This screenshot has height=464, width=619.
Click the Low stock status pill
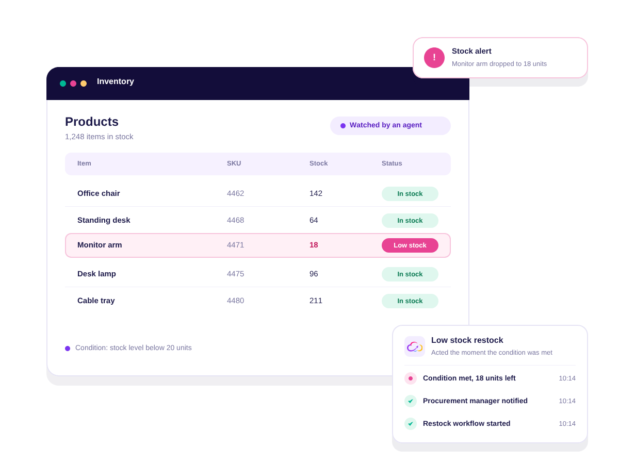click(x=410, y=245)
